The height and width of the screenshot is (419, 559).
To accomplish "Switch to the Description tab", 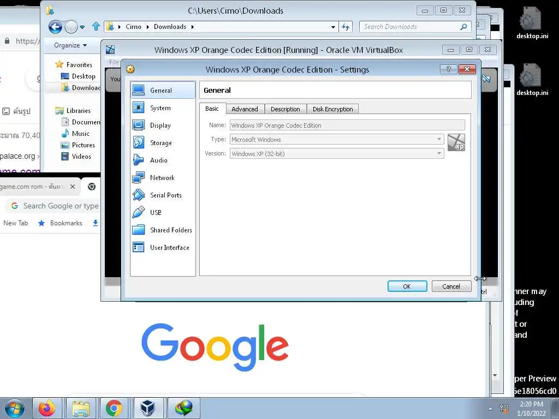I will 285,109.
